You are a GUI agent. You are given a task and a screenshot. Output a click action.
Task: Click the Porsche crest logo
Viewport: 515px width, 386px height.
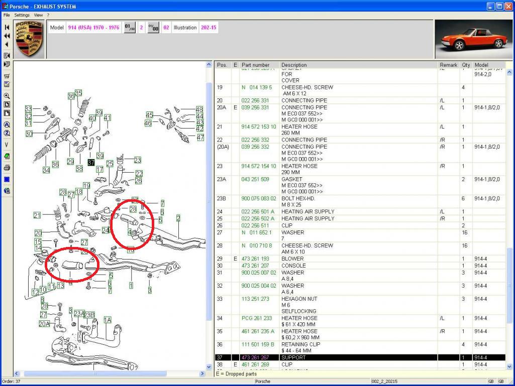coord(29,39)
